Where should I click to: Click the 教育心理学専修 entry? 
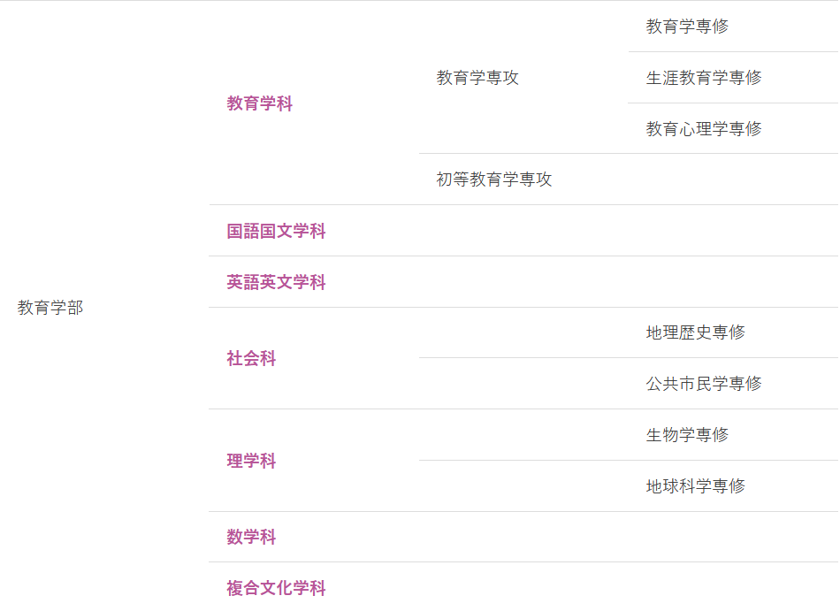(703, 129)
